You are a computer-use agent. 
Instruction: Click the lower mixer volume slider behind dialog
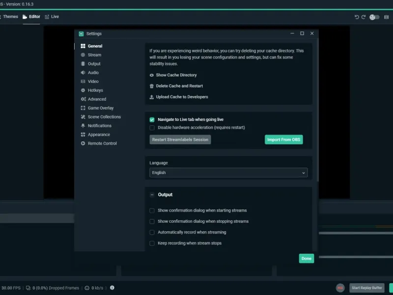(356, 257)
